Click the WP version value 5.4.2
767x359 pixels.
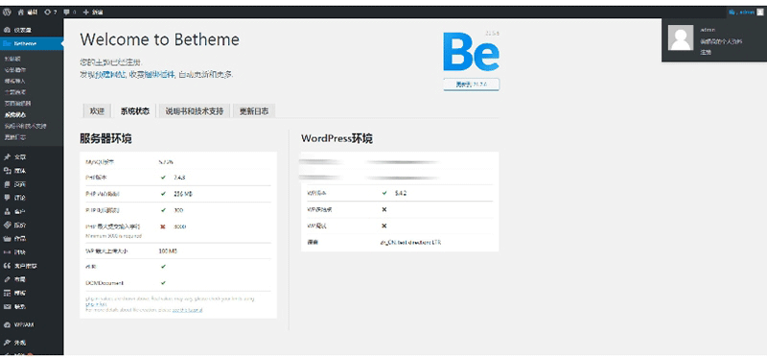(x=401, y=193)
